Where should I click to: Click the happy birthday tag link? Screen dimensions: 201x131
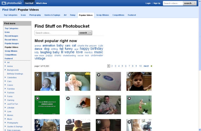(91, 49)
